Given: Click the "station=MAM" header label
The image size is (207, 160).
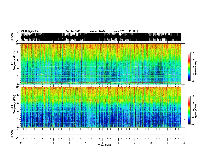Looking at the screenshot, I should pos(97,31).
